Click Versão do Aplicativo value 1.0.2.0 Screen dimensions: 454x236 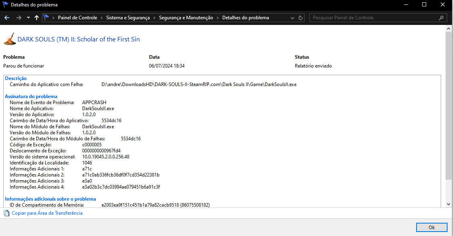click(x=89, y=115)
